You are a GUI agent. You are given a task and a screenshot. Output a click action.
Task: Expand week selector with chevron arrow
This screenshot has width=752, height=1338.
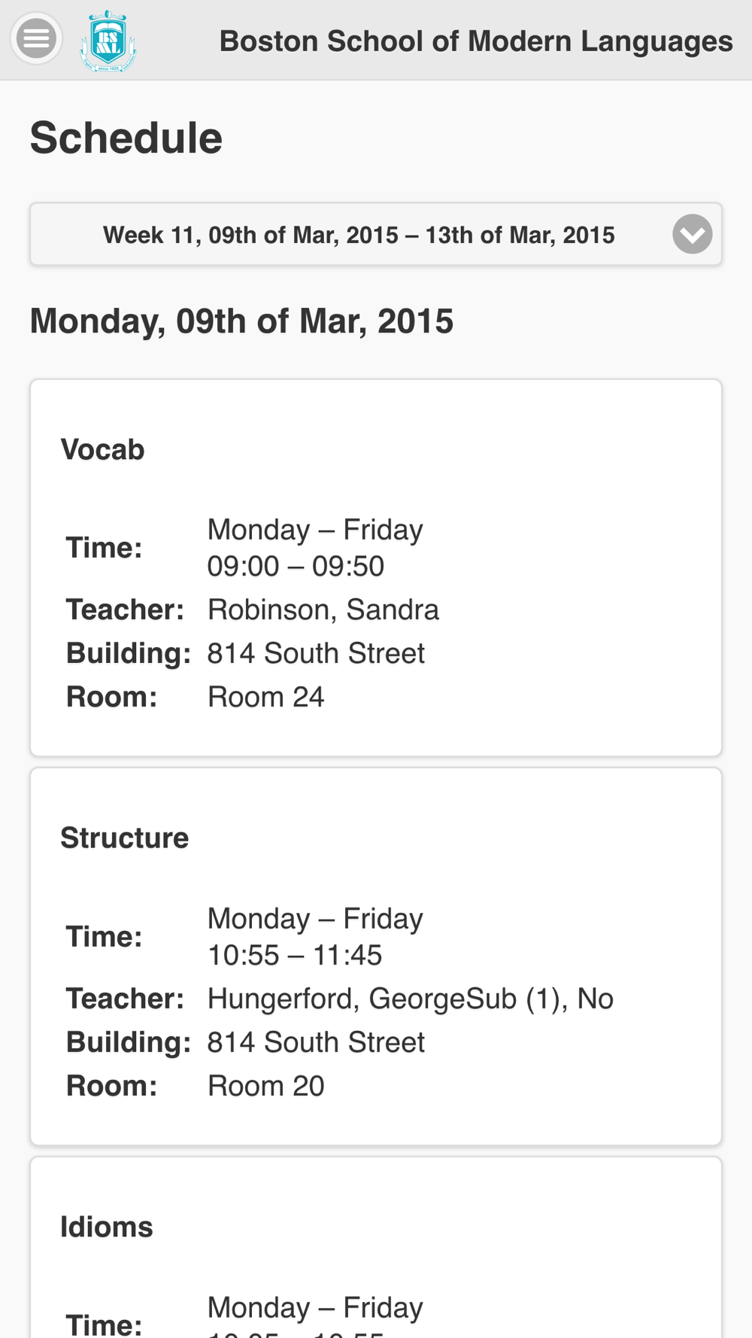[x=692, y=234]
